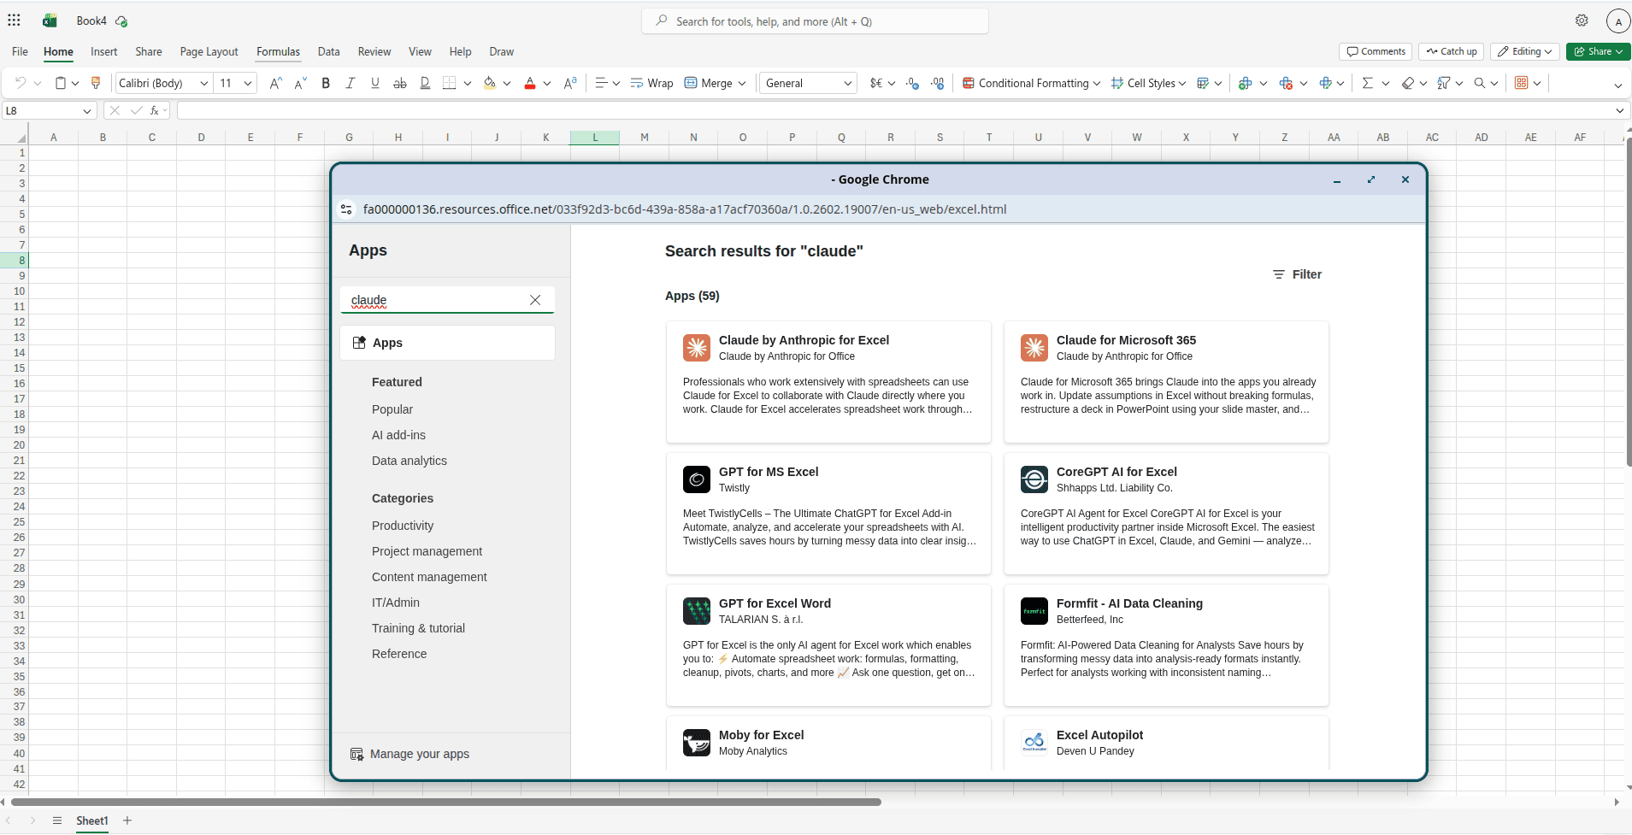Open the File menu
This screenshot has width=1632, height=835.
(x=20, y=51)
